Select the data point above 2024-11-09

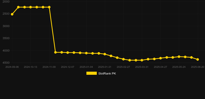click(x=49, y=7)
